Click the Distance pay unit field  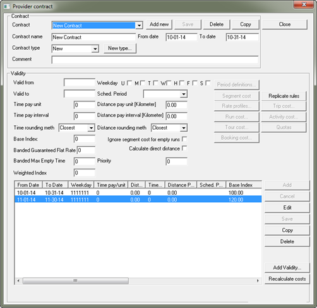[176, 105]
